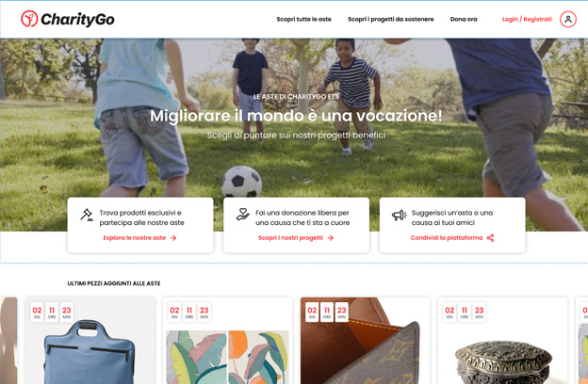Click the arrow next to Scopri i nostri progetti
This screenshot has width=588, height=384.
click(x=331, y=238)
